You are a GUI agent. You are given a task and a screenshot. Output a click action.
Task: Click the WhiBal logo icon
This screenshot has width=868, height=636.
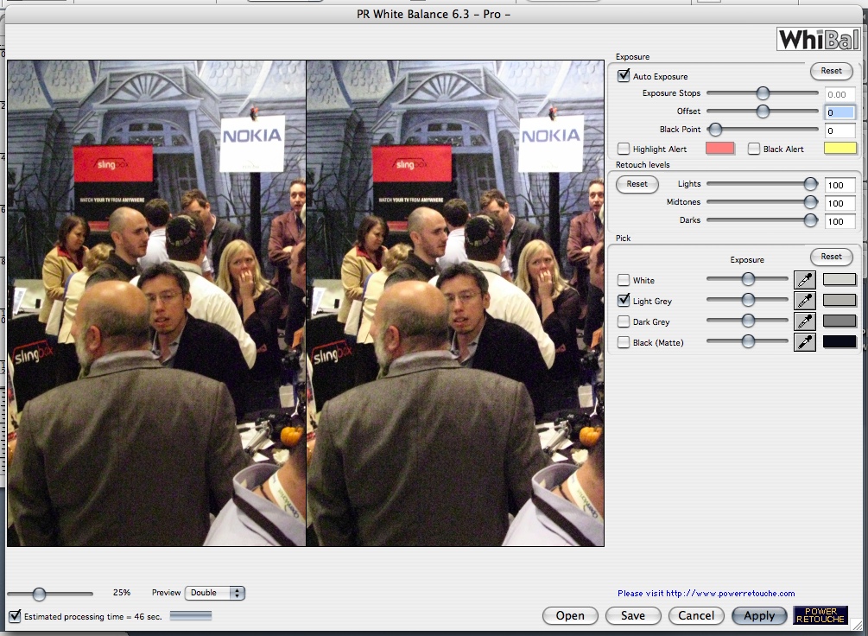819,39
